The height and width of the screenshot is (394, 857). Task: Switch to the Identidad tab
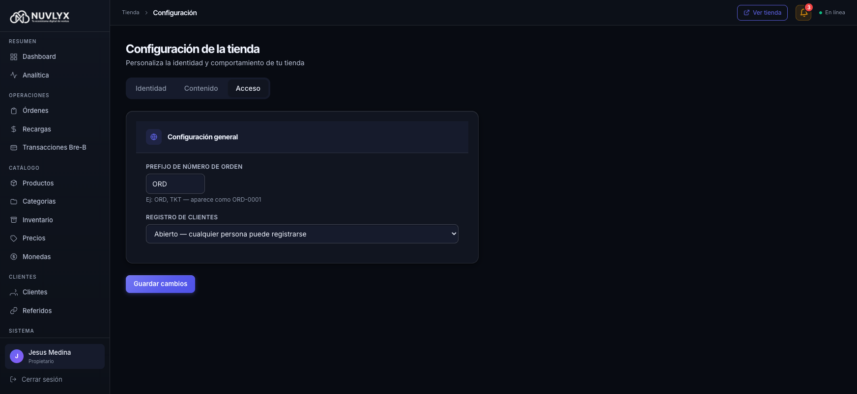[151, 88]
